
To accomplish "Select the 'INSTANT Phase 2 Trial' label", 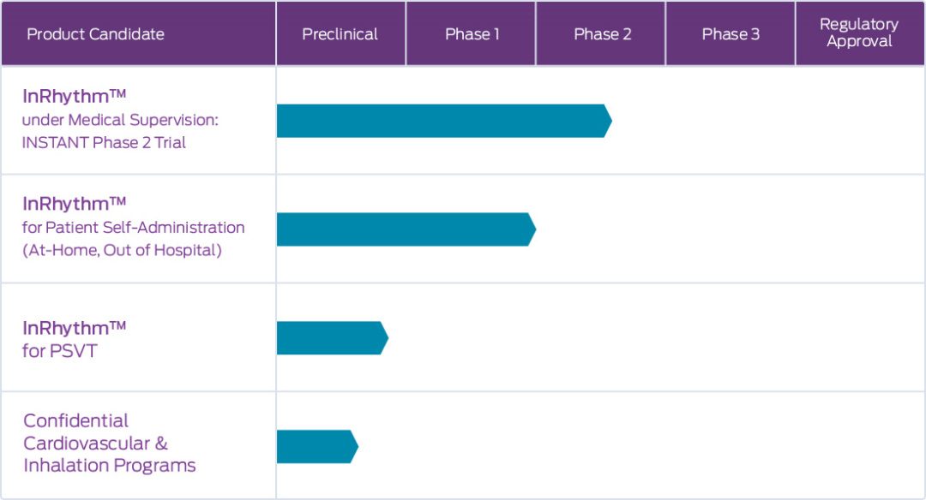I will (104, 143).
